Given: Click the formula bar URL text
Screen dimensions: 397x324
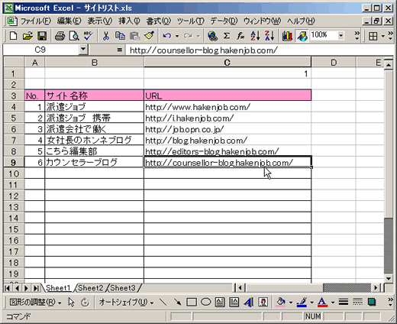Looking at the screenshot, I should 204,50.
